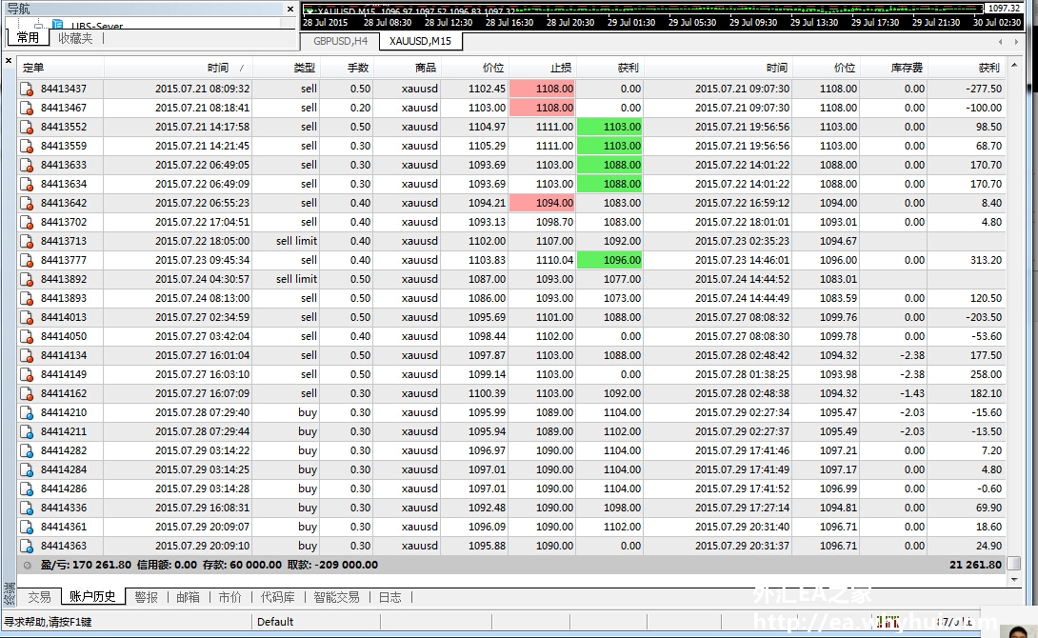
Task: Close the terminal panel
Action: pyautogui.click(x=9, y=61)
